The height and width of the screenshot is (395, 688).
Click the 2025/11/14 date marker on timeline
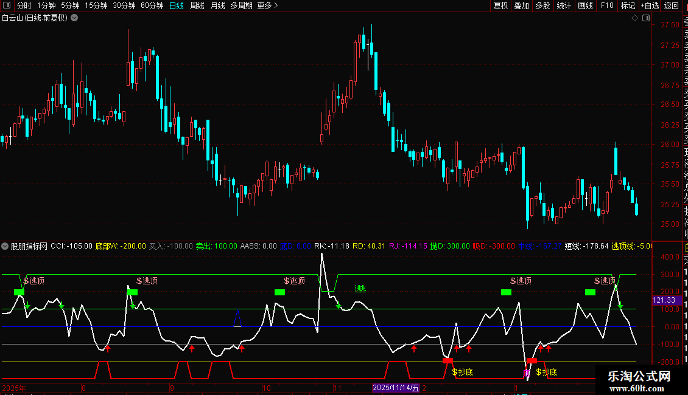396,388
